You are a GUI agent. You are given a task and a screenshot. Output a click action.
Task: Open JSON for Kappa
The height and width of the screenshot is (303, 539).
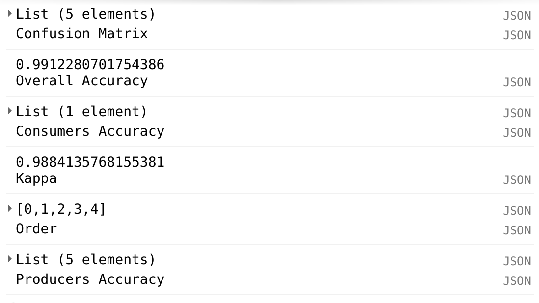tap(516, 179)
